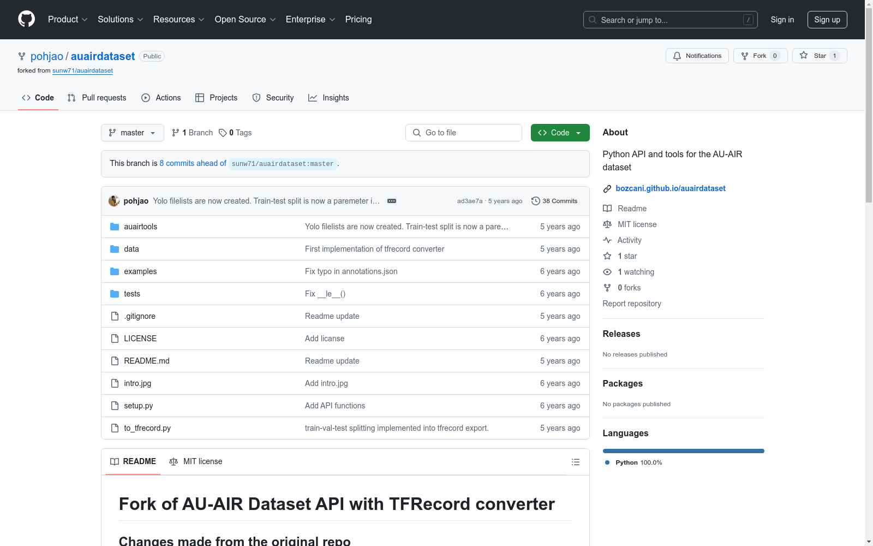Open the master branch dropdown

(133, 133)
